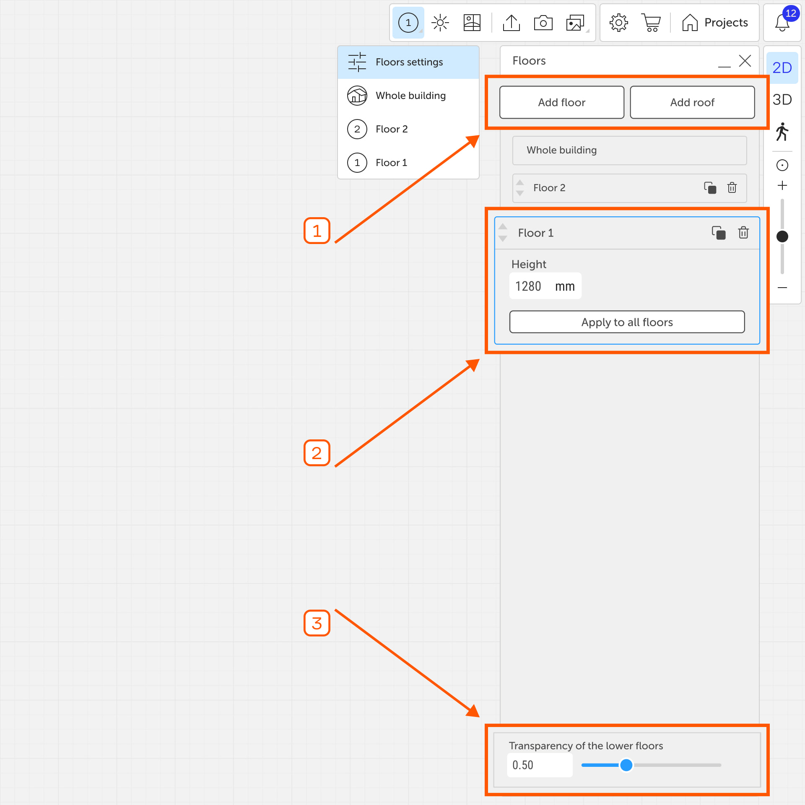Screen dimensions: 805x805
Task: Open the floor plan layout icon
Action: tap(472, 23)
